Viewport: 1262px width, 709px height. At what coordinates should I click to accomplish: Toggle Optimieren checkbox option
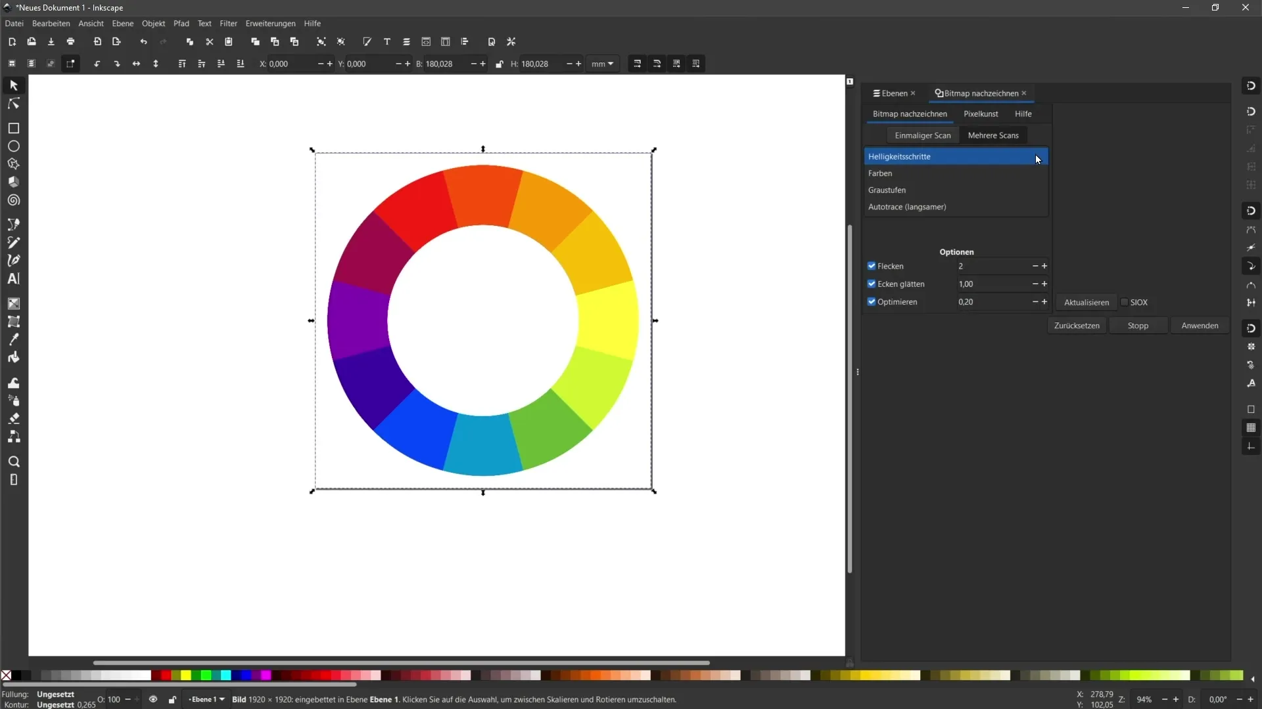pyautogui.click(x=872, y=302)
